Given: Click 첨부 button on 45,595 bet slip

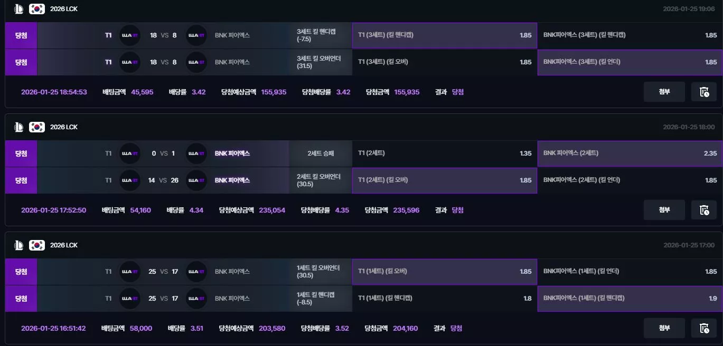Looking at the screenshot, I should pyautogui.click(x=664, y=92).
